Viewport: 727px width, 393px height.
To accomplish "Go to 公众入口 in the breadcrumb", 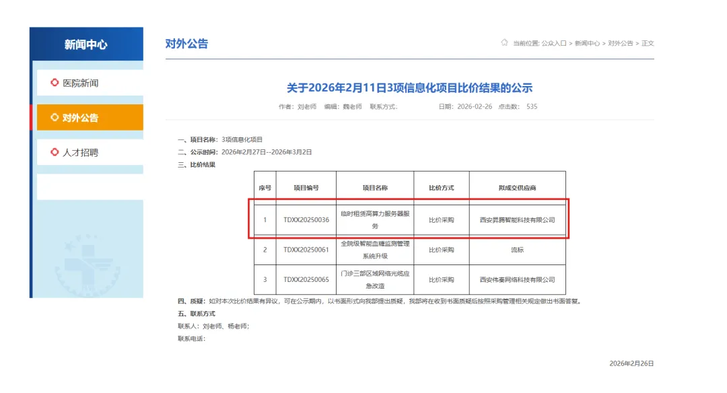I will (x=554, y=43).
